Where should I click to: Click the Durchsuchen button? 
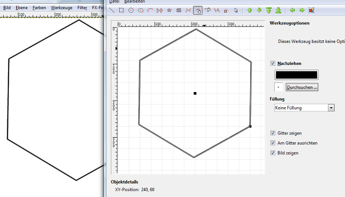coord(302,87)
